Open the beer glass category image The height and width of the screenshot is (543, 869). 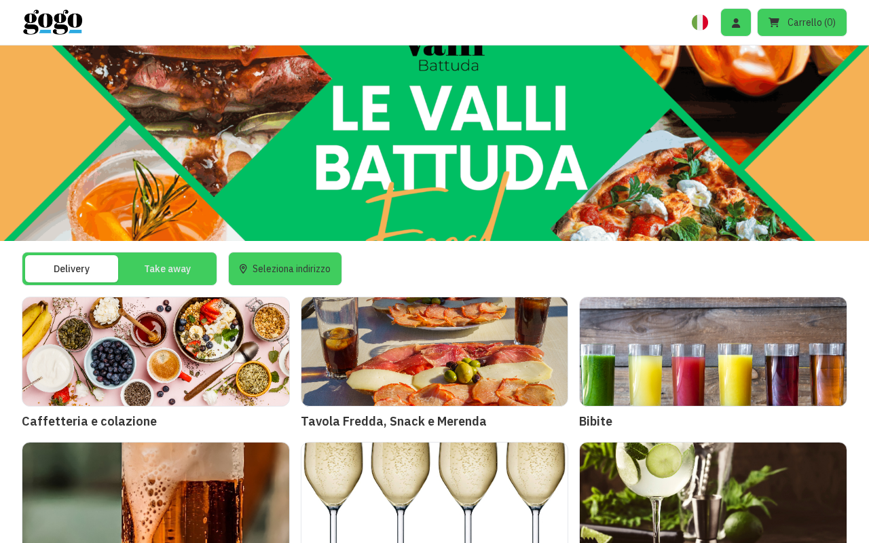pos(155,493)
